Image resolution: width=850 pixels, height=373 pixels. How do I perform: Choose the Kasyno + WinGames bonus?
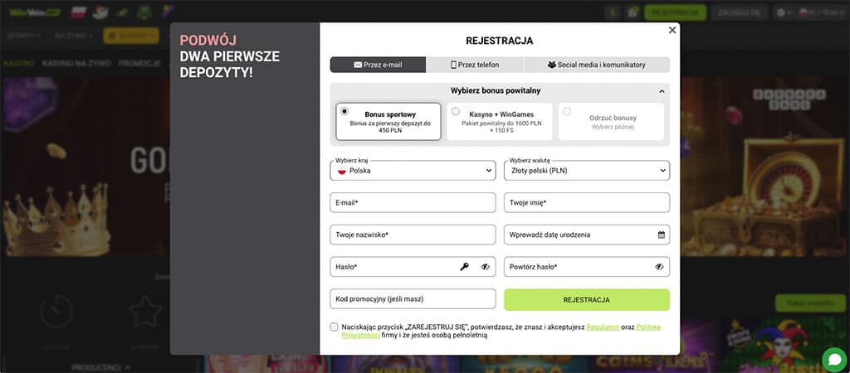coord(455,111)
